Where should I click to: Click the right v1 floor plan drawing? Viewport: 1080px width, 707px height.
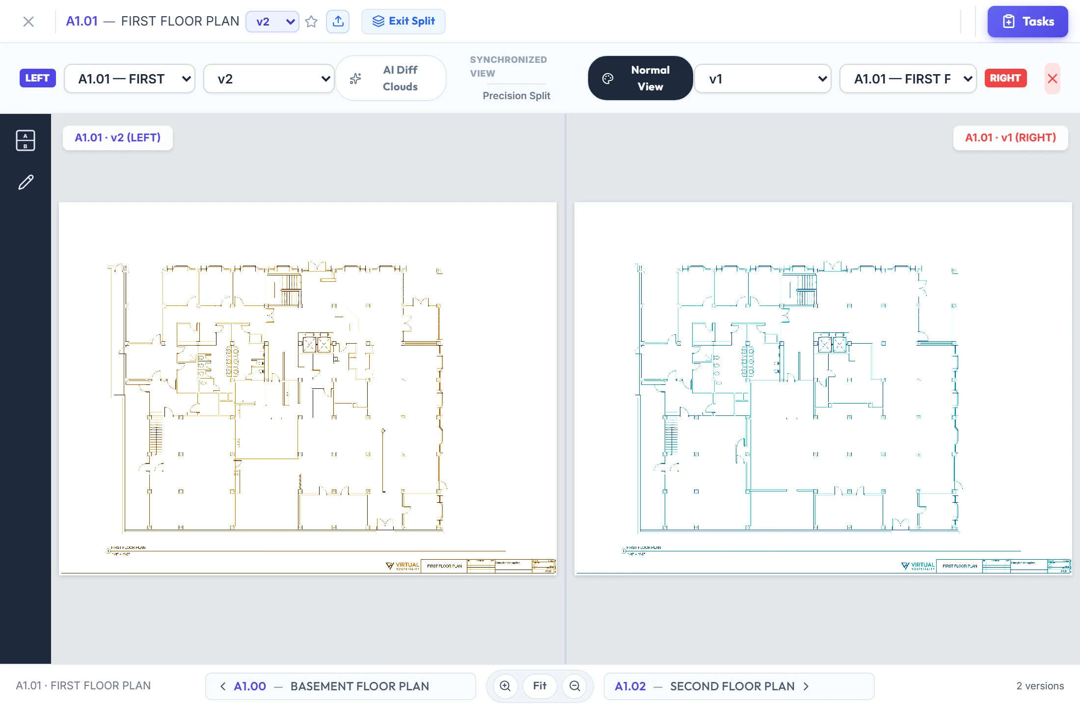point(823,388)
